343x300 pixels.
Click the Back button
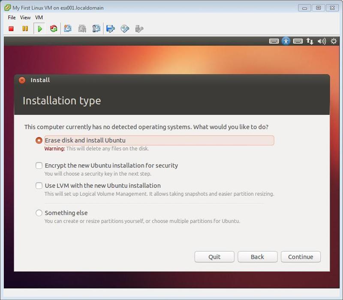click(x=258, y=257)
